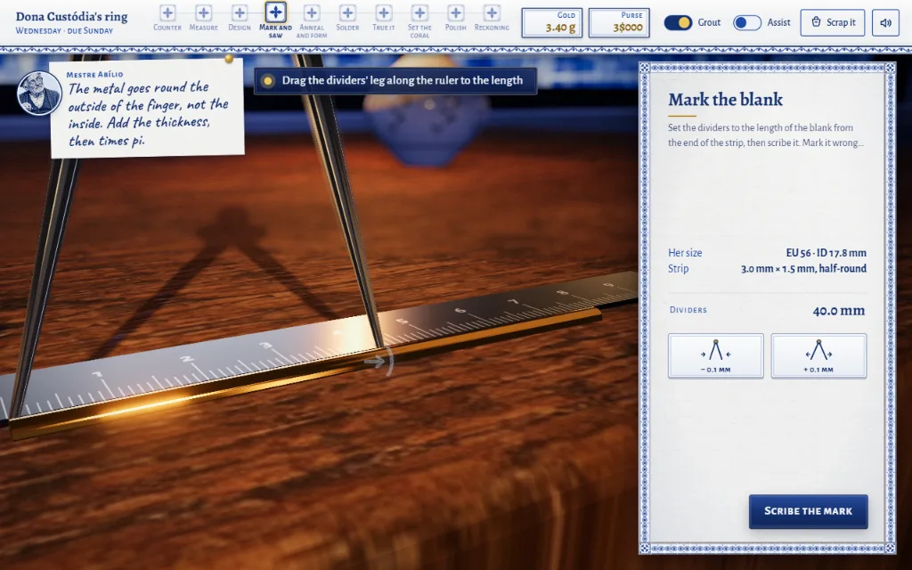Increase dividers by 0.1 mm
The height and width of the screenshot is (570, 912).
(818, 355)
